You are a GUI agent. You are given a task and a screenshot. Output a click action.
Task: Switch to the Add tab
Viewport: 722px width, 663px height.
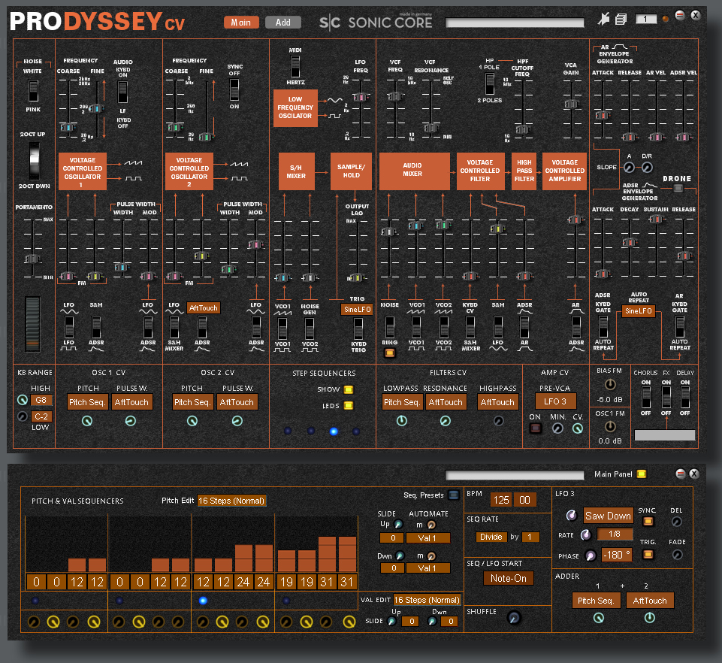(283, 22)
